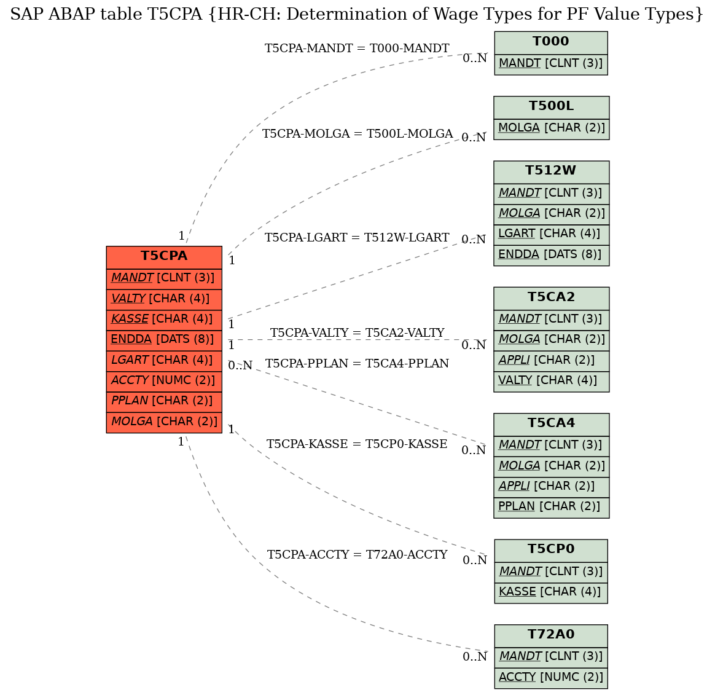
Task: Click relation label T5CPA-MOLGA = T500L-MOLGA
Action: pos(357,133)
